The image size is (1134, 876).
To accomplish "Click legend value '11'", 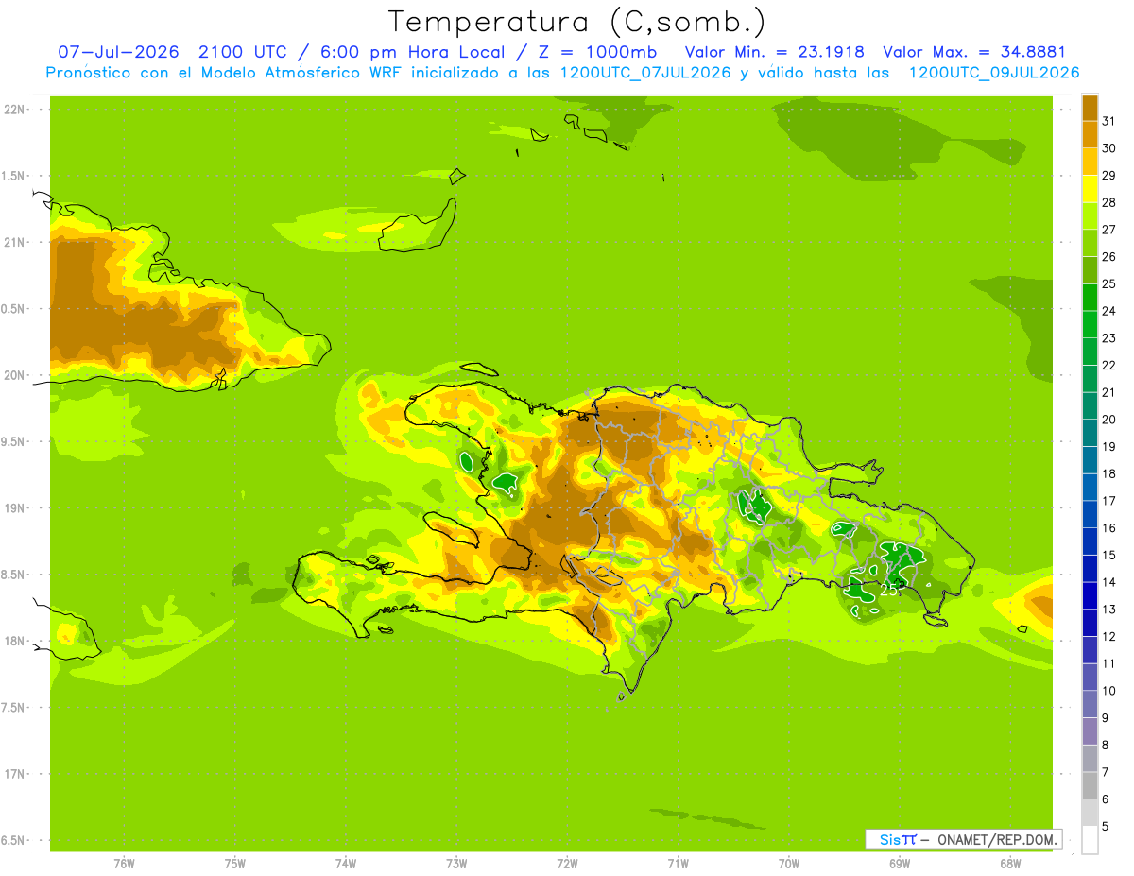I will 1109,663.
